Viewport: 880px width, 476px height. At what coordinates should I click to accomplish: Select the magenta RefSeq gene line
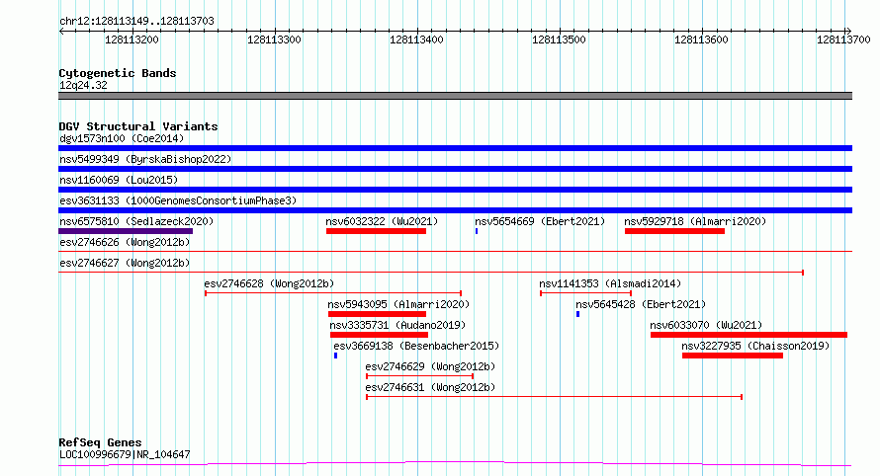pos(455,464)
